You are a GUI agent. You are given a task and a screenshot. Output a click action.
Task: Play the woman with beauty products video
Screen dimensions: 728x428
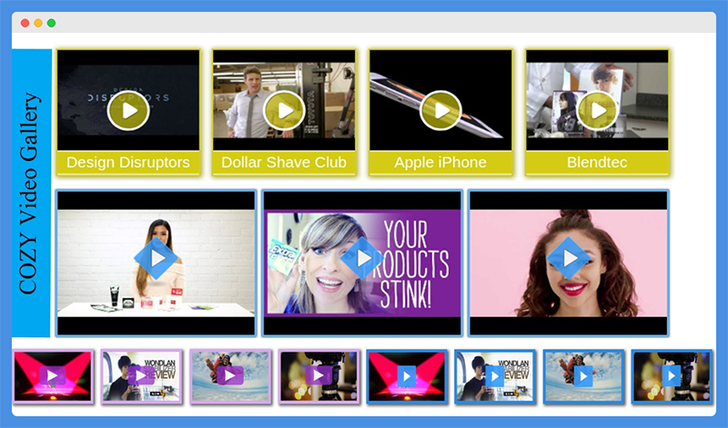pos(156,258)
